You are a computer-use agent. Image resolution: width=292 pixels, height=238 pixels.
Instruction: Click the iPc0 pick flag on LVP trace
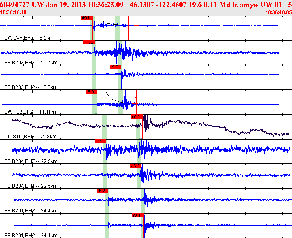(87, 18)
